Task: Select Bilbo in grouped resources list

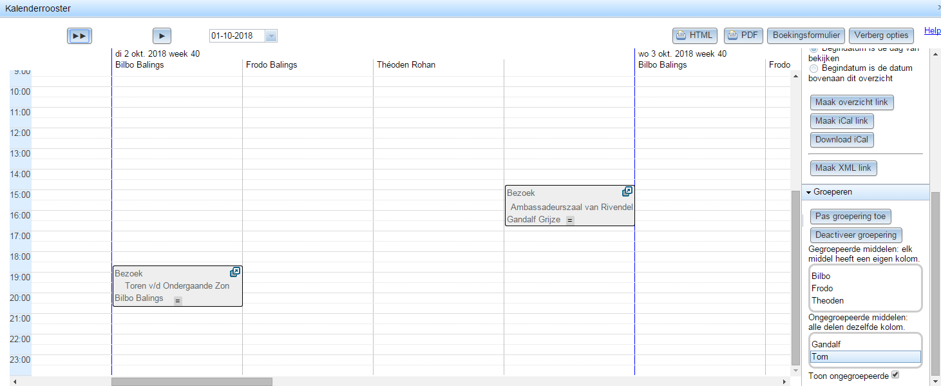Action: coord(865,276)
